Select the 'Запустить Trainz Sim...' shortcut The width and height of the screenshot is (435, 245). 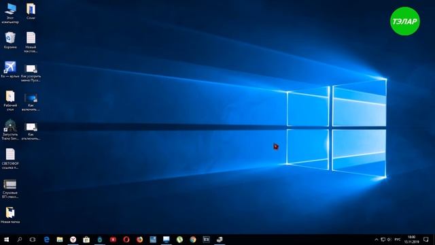[x=10, y=130]
